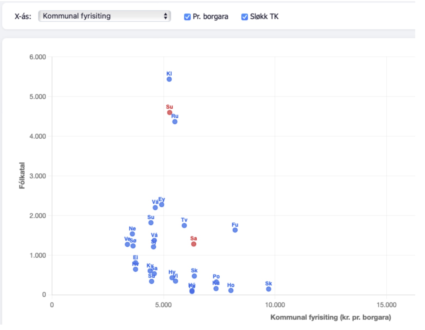Select the 'Ey' data point
The height and width of the screenshot is (330, 425).
[x=162, y=205]
